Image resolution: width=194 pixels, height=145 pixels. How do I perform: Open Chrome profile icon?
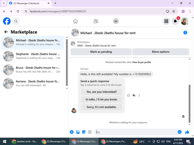(x=183, y=11)
